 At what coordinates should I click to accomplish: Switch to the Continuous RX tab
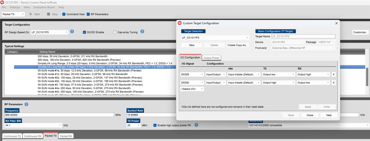33,136
